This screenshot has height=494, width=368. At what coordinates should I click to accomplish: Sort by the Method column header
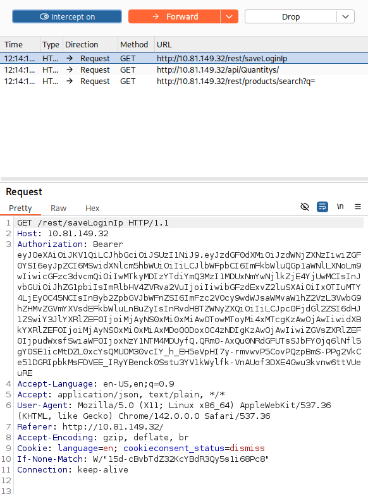pos(136,44)
